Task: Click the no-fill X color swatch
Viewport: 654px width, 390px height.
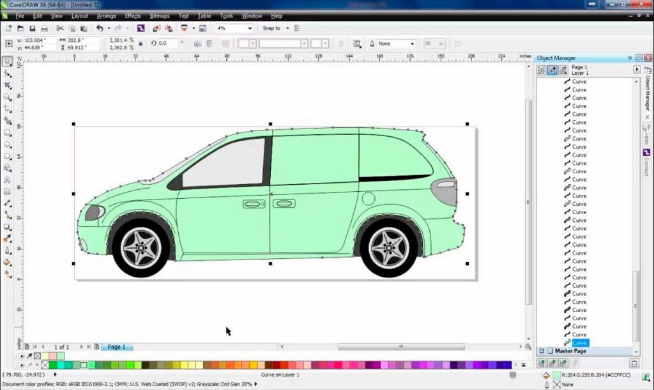Action: click(45, 365)
